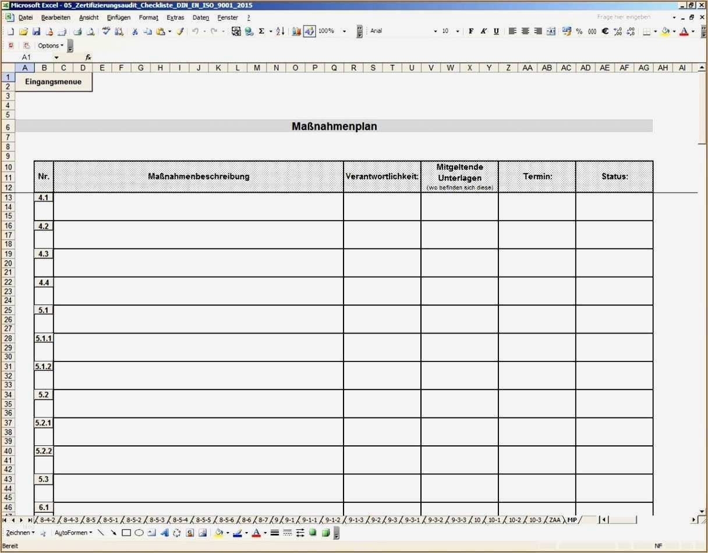Select the AutoSum tool

(263, 31)
